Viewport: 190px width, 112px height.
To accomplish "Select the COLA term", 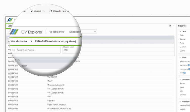I will pos(49,97).
